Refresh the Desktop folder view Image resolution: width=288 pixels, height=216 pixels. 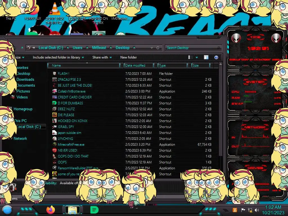pyautogui.click(x=158, y=48)
